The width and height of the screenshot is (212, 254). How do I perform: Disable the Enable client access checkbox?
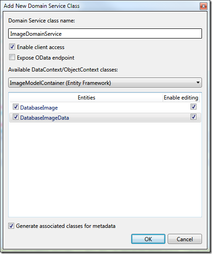pos(12,47)
